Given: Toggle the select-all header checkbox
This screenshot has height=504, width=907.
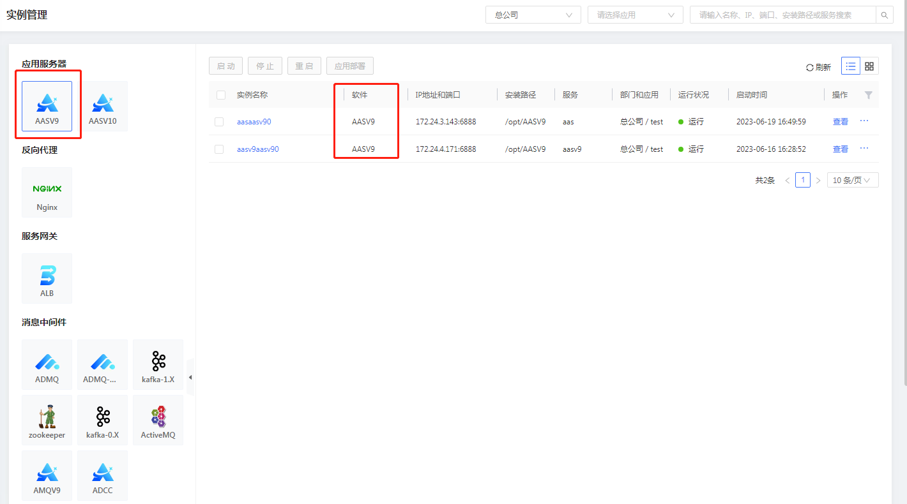Looking at the screenshot, I should [221, 95].
